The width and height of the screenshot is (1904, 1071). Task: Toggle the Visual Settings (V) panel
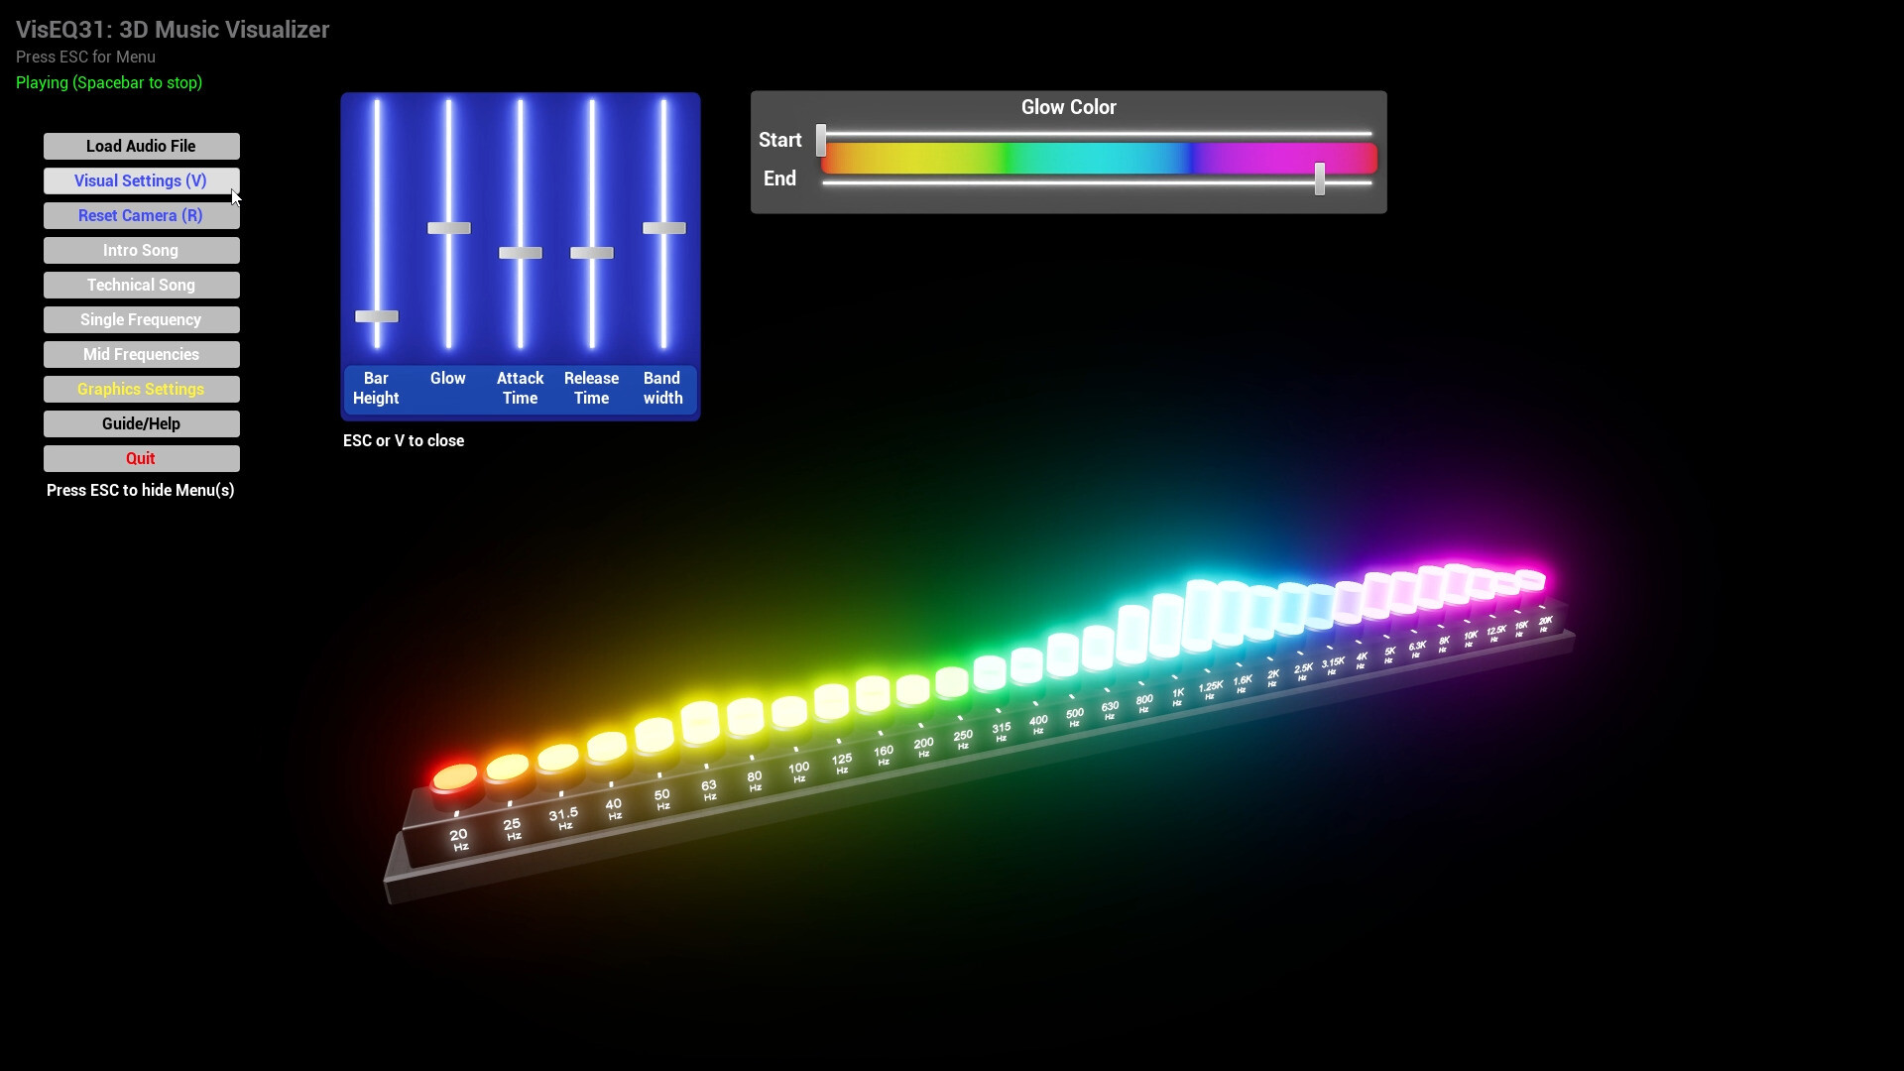click(141, 180)
